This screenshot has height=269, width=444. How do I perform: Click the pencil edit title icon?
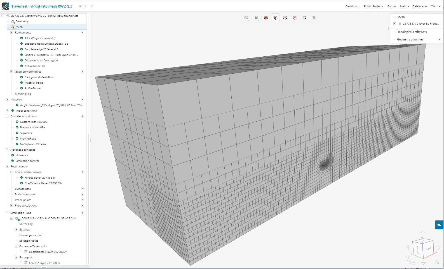pyautogui.click(x=91, y=6)
